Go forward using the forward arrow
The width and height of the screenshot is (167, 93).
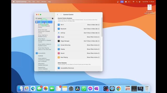point(61,14)
